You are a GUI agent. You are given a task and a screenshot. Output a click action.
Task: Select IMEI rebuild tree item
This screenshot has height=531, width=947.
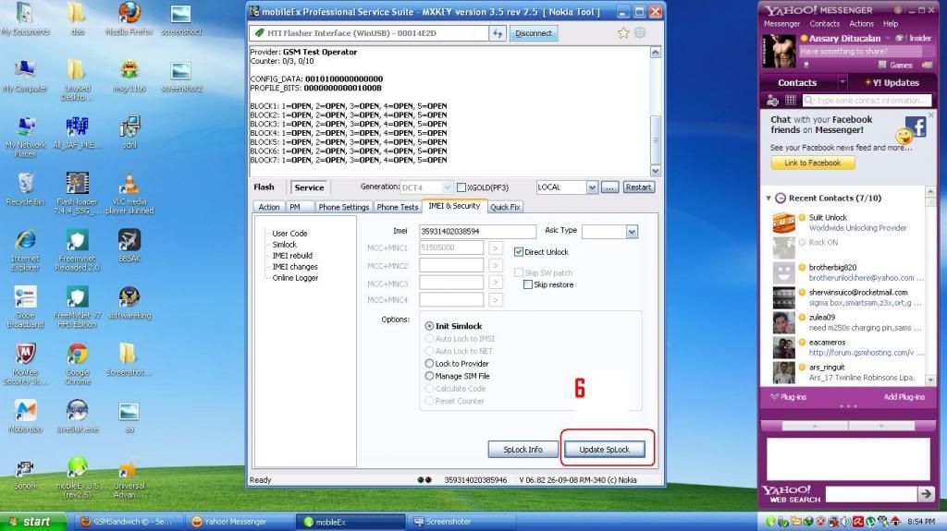(292, 255)
